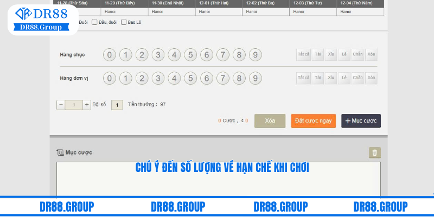Click the Bội số value box

(117, 105)
